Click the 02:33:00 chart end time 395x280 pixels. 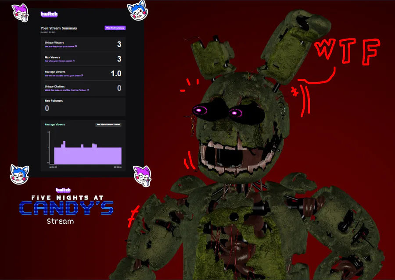click(118, 167)
